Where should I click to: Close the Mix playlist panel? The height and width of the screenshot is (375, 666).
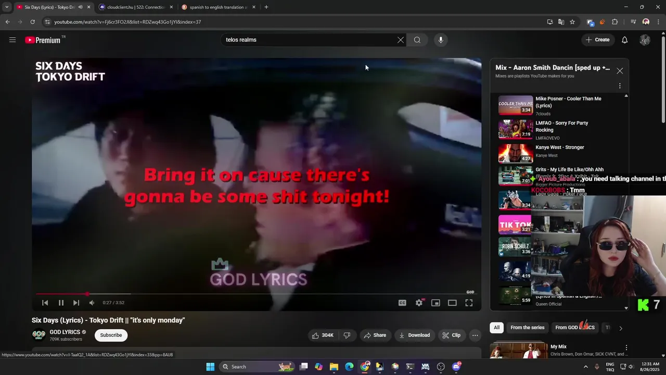tap(620, 71)
